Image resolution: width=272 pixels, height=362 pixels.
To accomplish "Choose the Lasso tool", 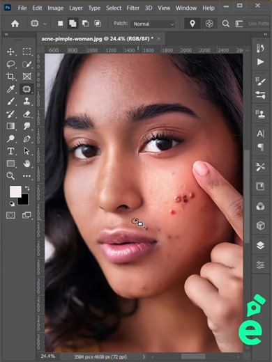I will (x=10, y=64).
